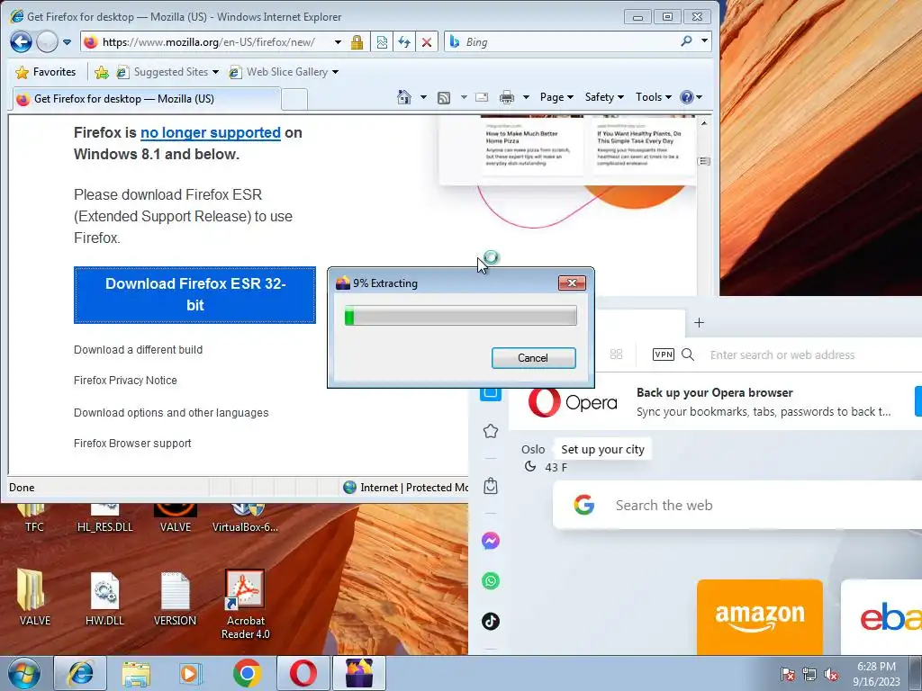Image resolution: width=922 pixels, height=691 pixels.
Task: Open Windows Explorer from the taskbar
Action: click(136, 673)
